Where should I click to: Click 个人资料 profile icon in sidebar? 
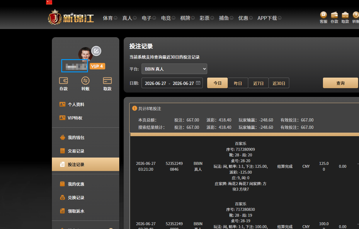pos(62,104)
